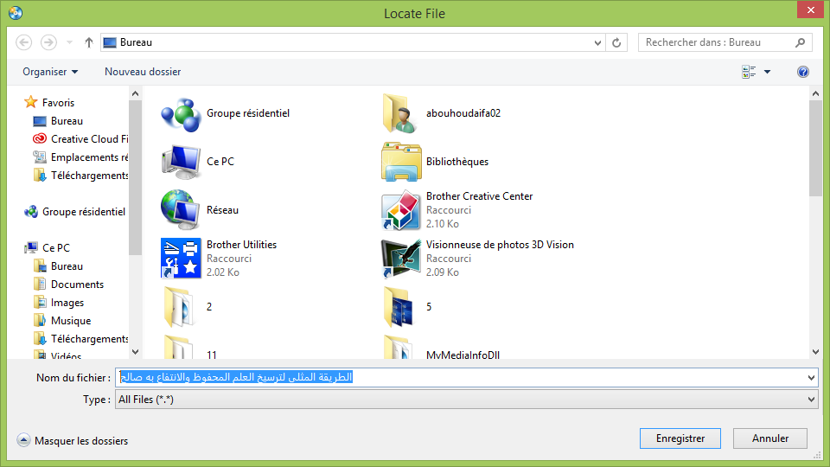Open Documents in the navigation tree
This screenshot has height=467, width=830.
coord(77,285)
